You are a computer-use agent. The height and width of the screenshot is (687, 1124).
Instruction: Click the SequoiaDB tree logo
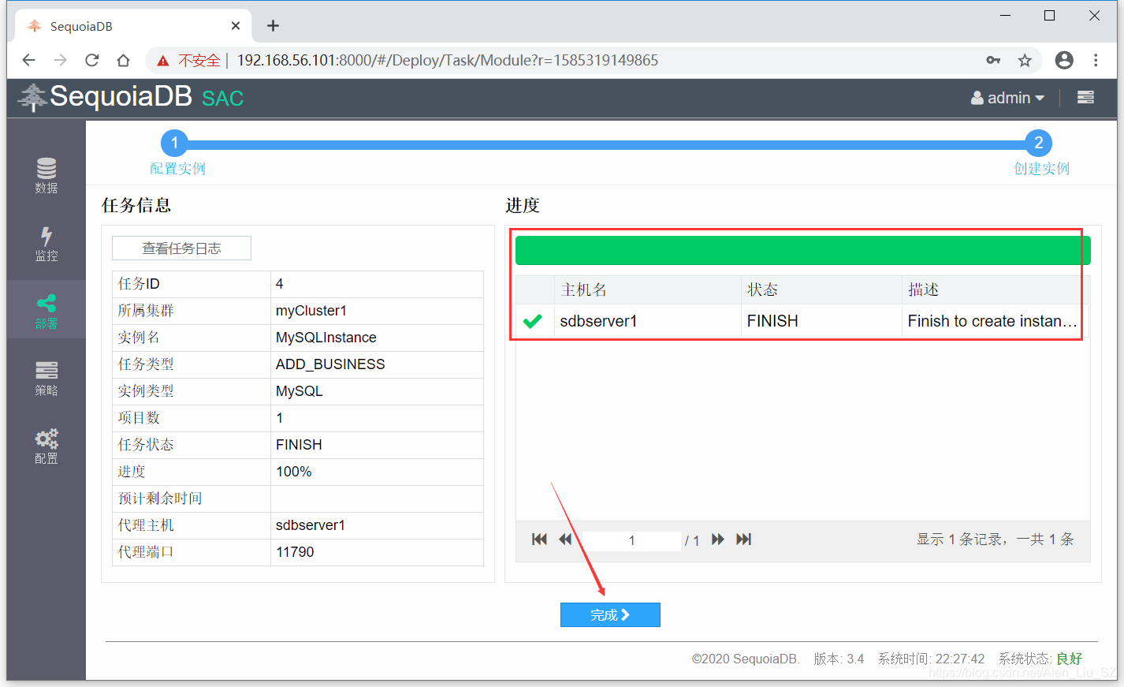tap(32, 97)
